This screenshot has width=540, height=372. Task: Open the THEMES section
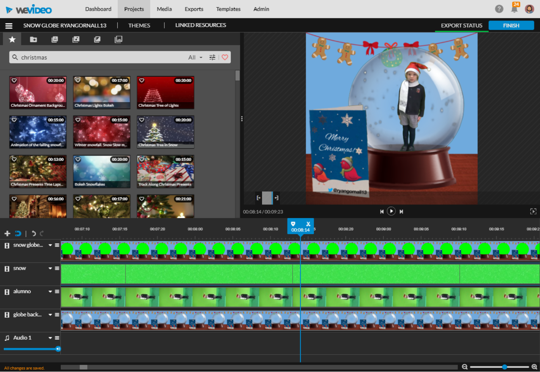139,25
